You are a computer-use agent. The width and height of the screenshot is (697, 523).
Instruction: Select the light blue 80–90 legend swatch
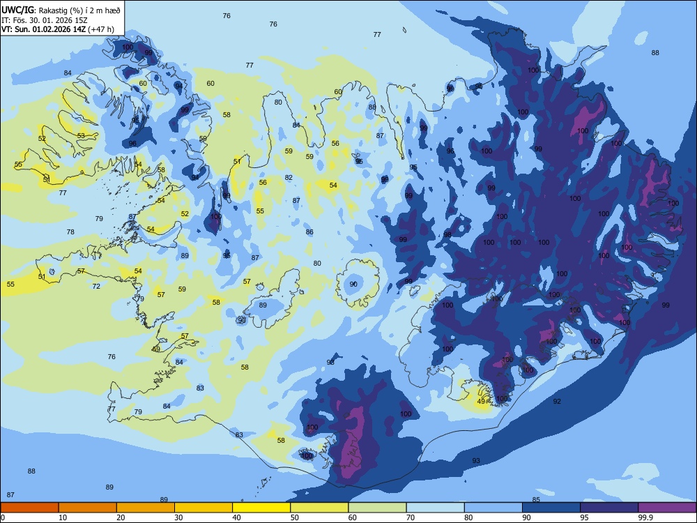pos(493,508)
